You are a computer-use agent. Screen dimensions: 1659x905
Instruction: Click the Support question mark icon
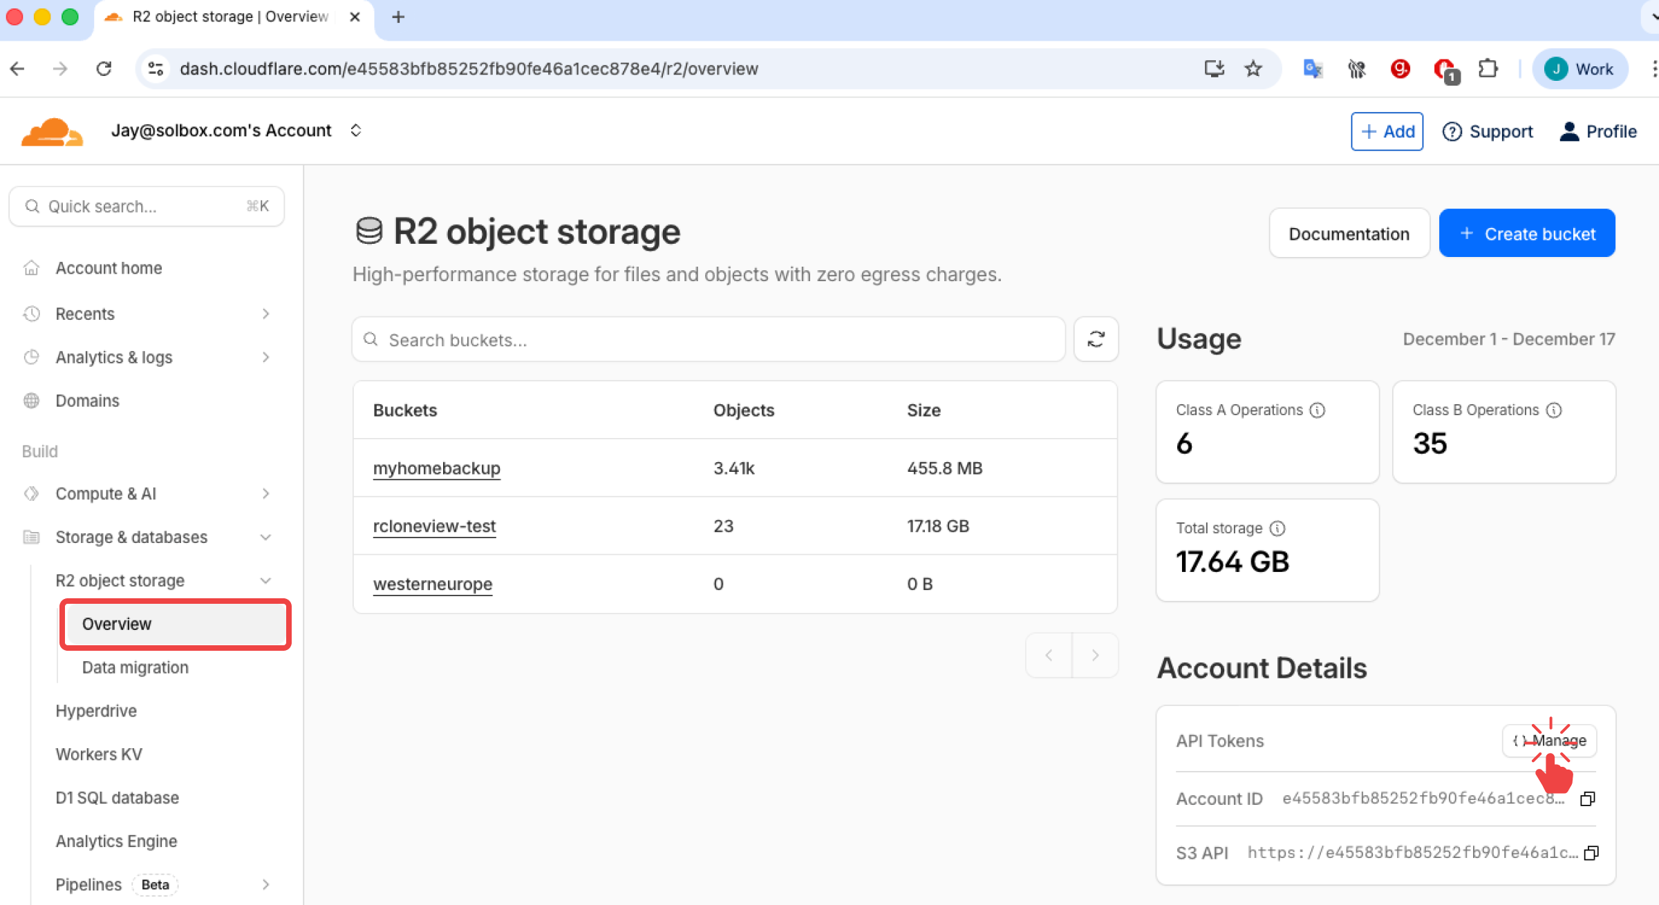(1452, 131)
